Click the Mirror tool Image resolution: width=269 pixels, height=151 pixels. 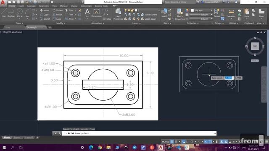tap(57, 15)
